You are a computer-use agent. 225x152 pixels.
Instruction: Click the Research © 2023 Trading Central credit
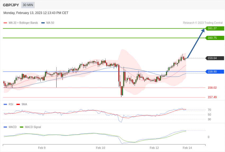pyautogui.click(x=203, y=23)
